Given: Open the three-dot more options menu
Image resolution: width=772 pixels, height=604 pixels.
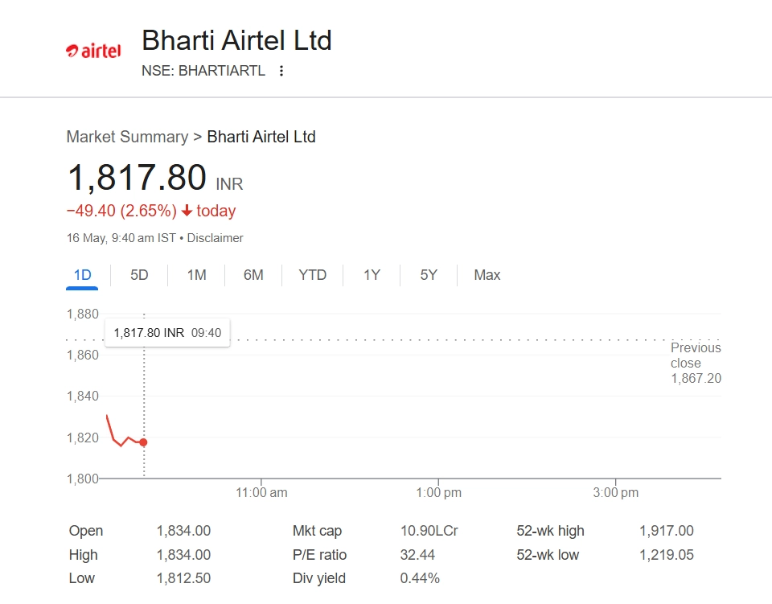Looking at the screenshot, I should 281,71.
